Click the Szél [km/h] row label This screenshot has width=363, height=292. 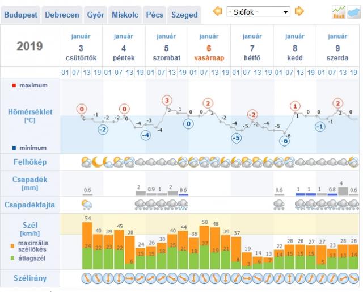click(30, 229)
